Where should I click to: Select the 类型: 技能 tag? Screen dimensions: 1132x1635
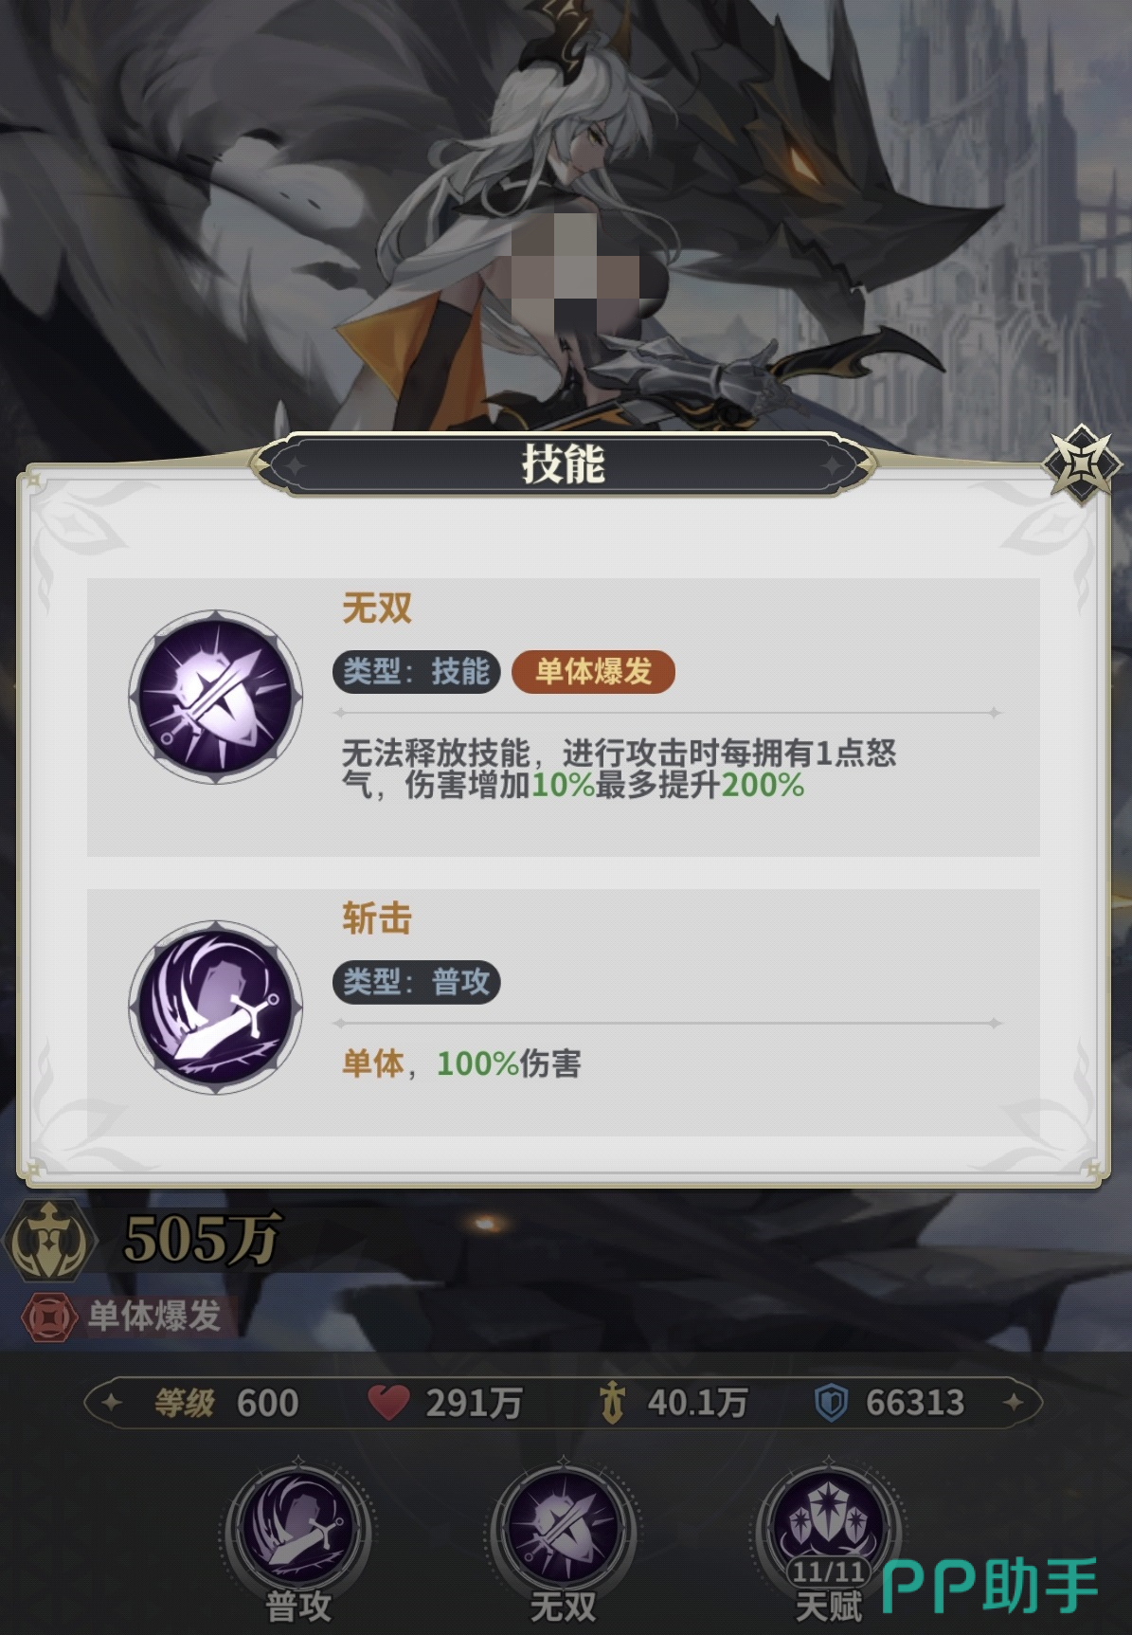416,672
